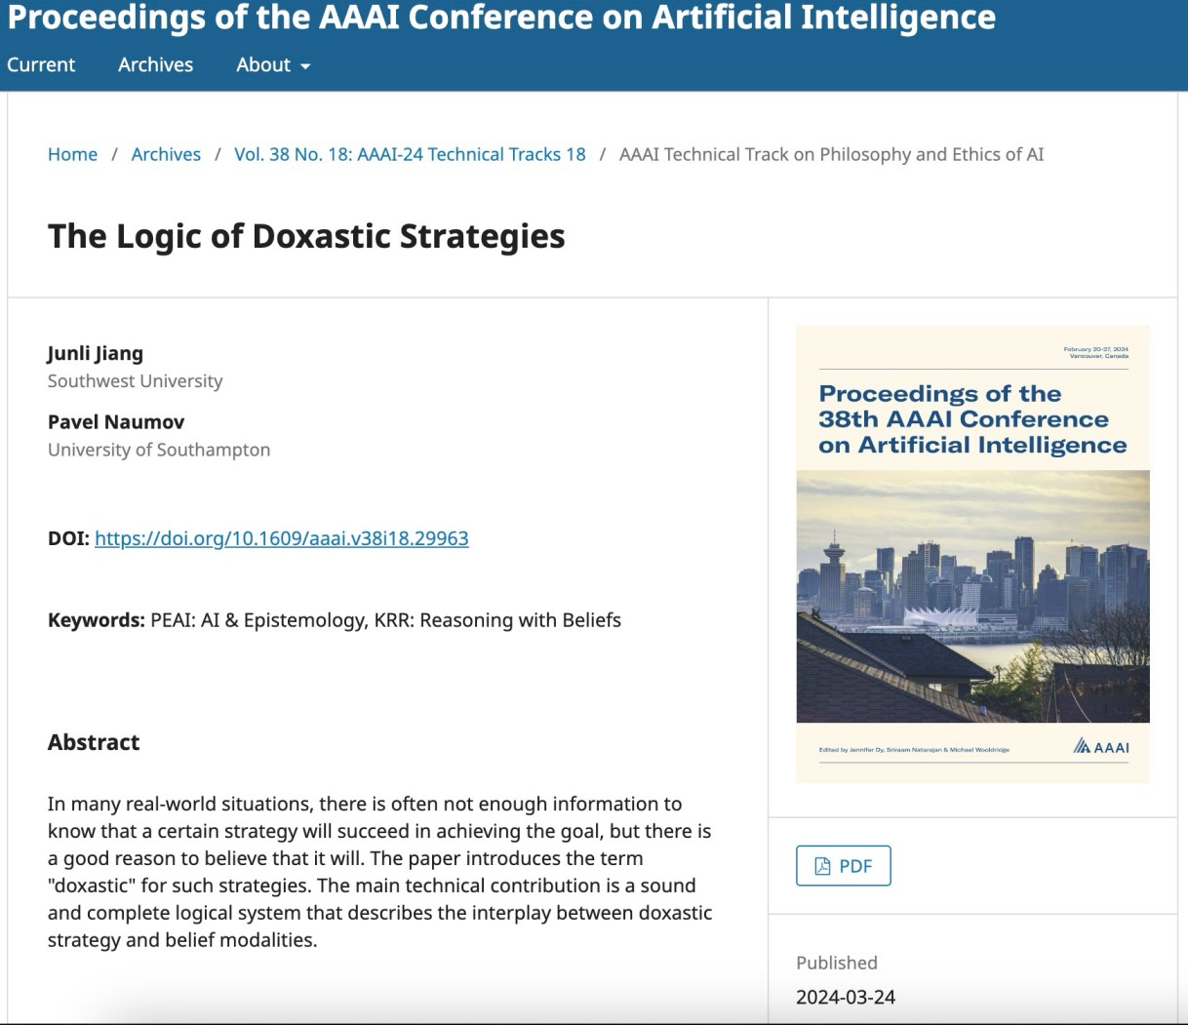This screenshot has height=1025, width=1188.
Task: Click the Philosophy and Ethics of AI breadcrumb
Action: [831, 154]
